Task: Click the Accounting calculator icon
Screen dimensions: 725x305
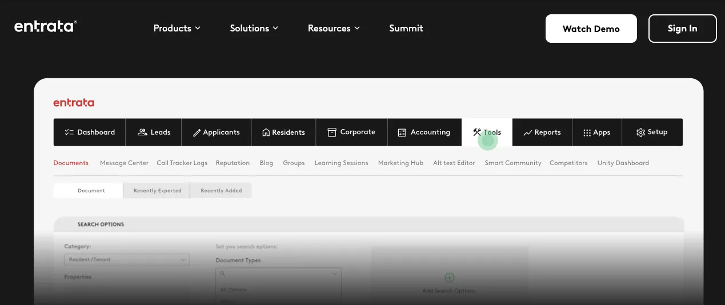Action: click(402, 133)
